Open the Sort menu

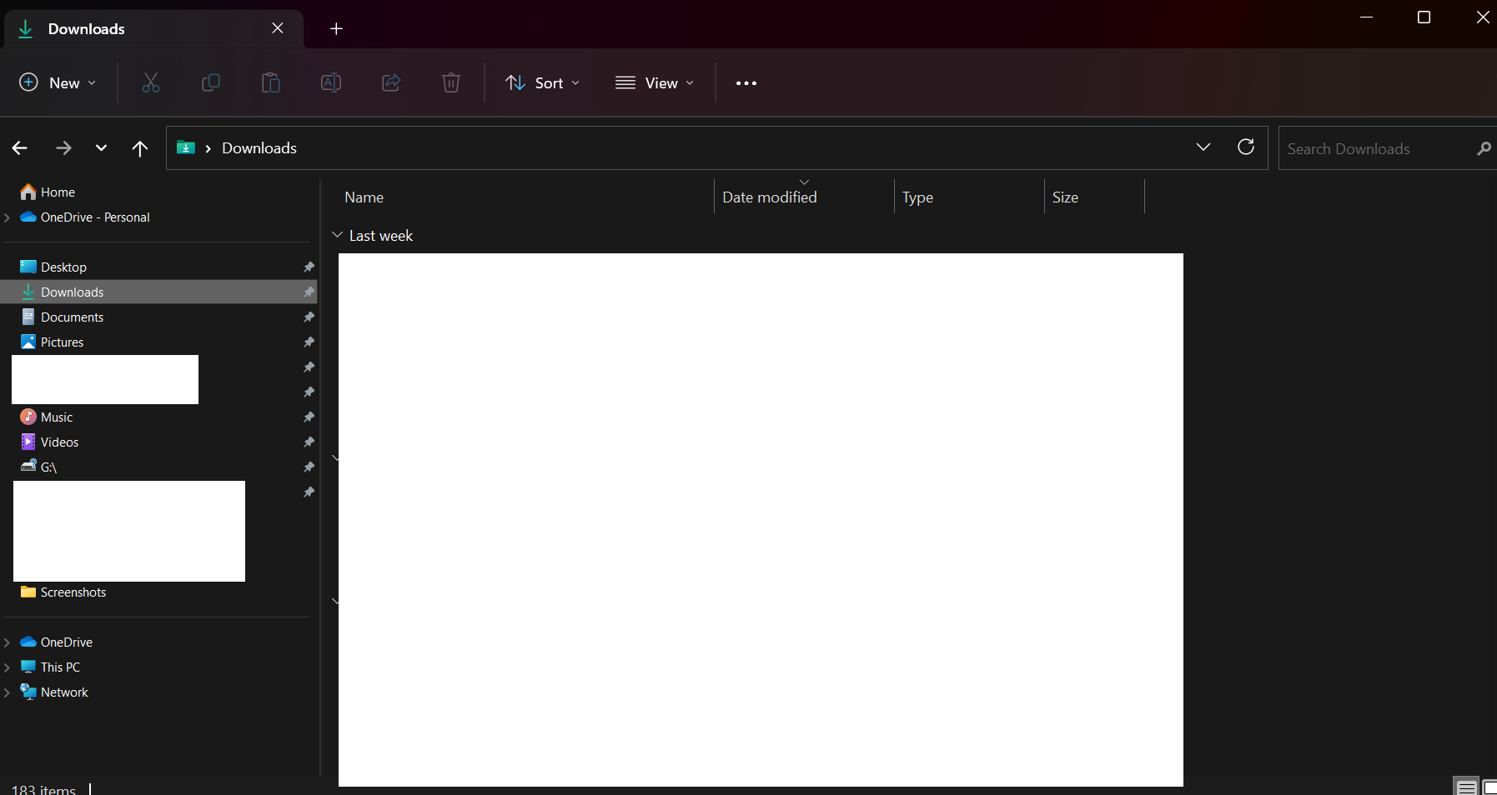coord(543,83)
